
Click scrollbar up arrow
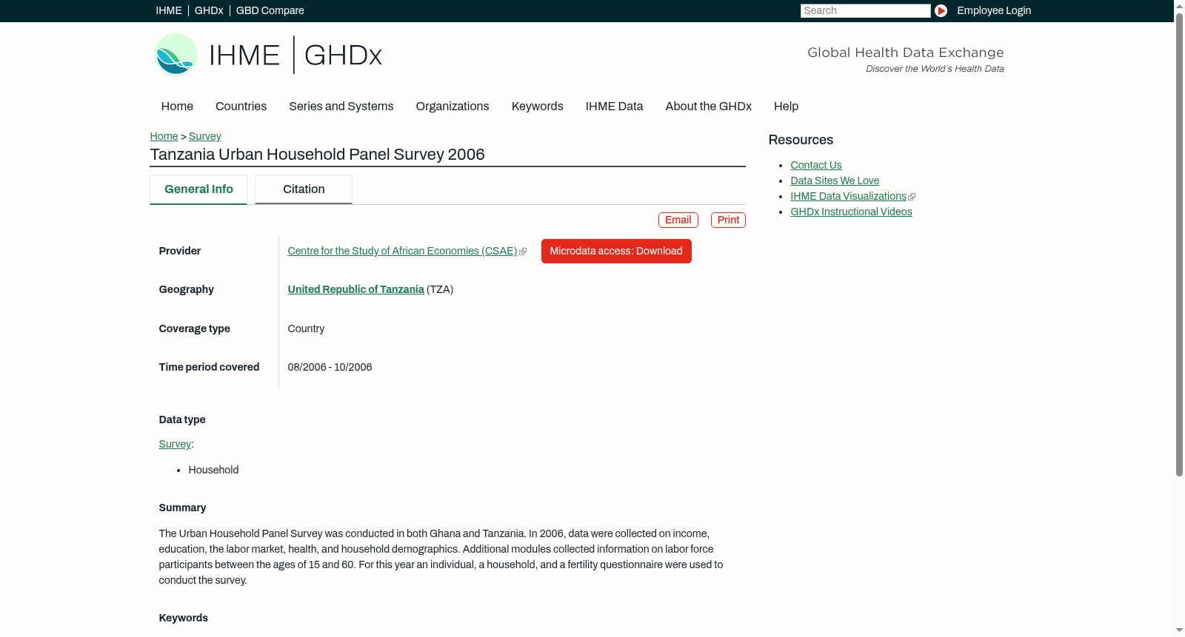tap(1179, 5)
